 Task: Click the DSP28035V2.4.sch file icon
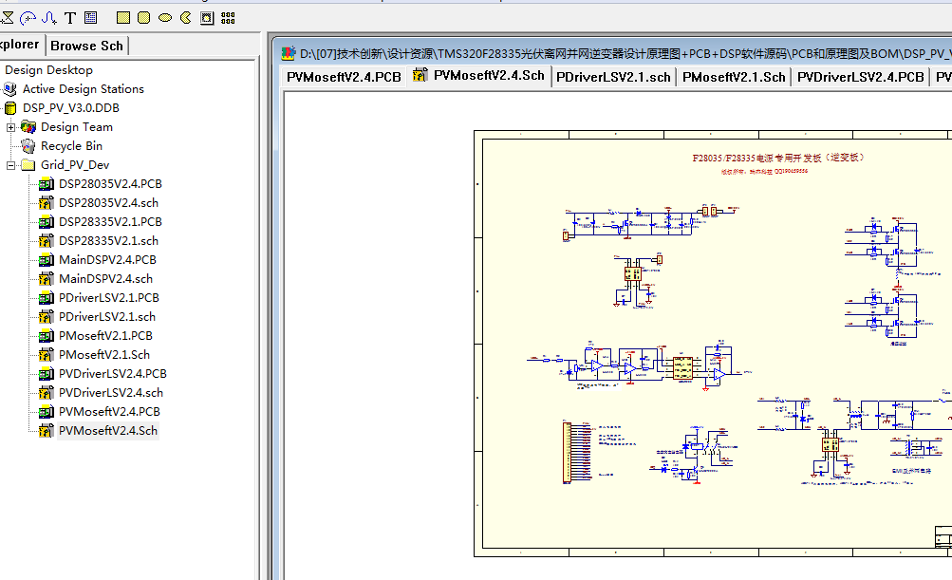pyautogui.click(x=47, y=203)
